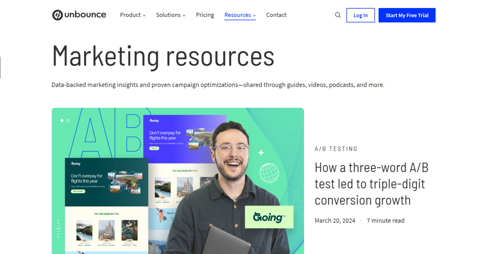
Task: Start My Free Trial button
Action: [407, 15]
